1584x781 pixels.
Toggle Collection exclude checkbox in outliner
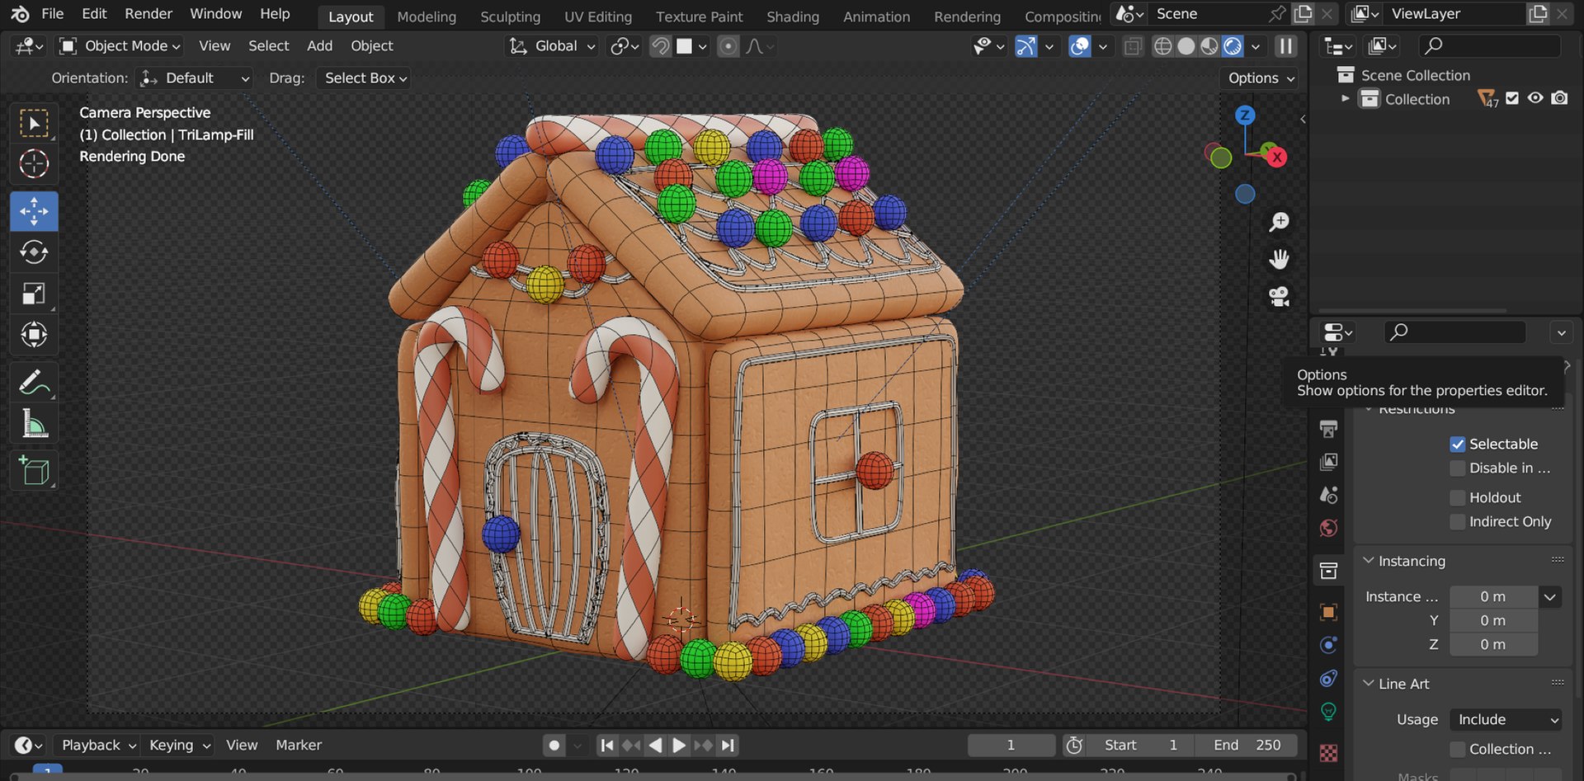[x=1512, y=98]
